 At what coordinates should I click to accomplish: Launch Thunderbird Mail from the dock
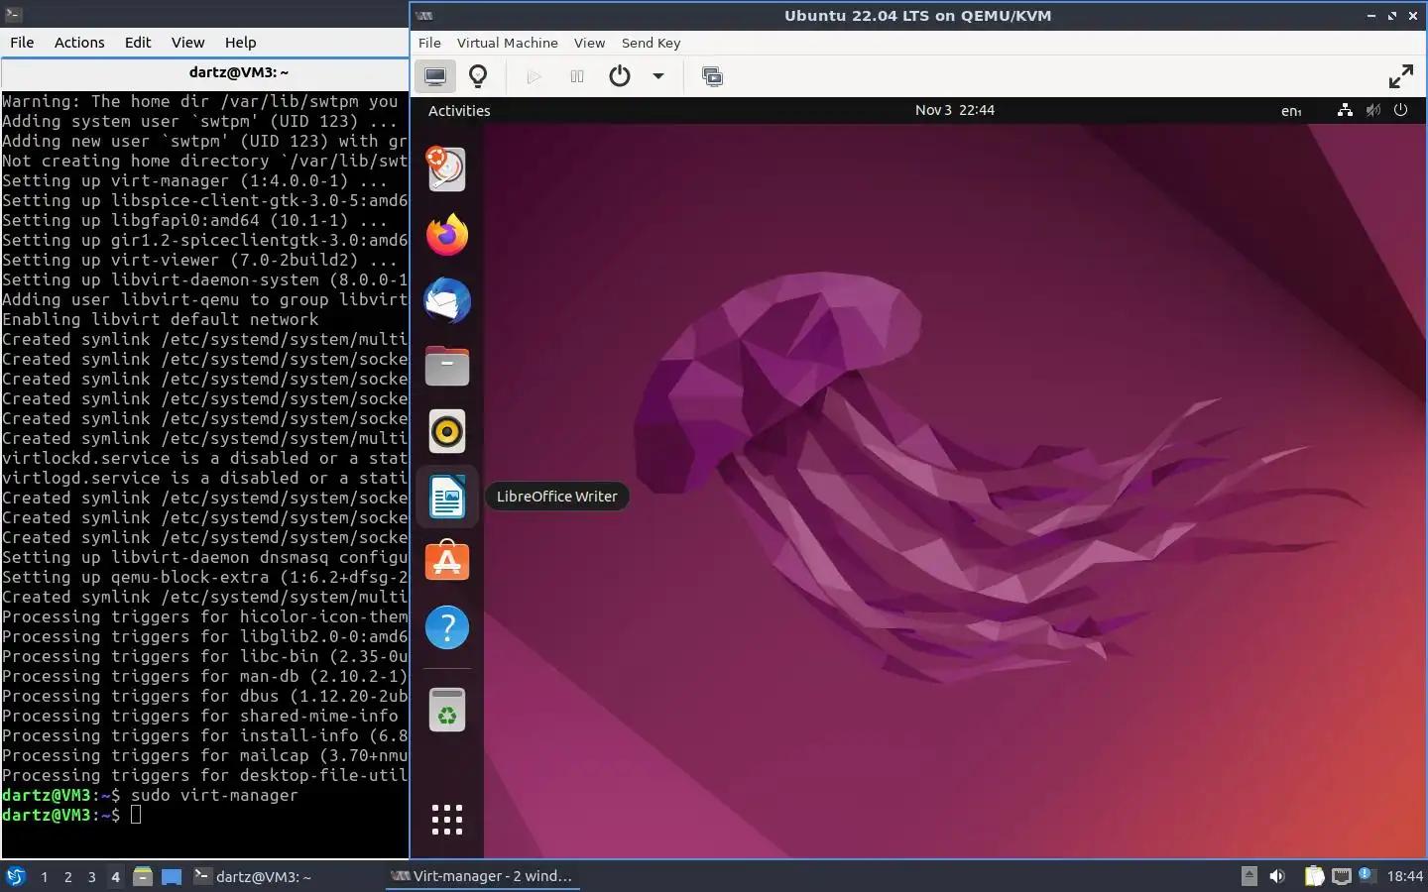point(447,300)
